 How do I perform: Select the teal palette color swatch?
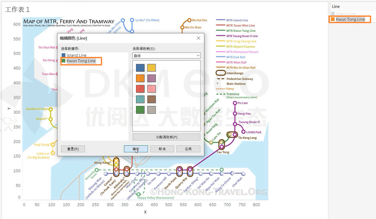coord(140,99)
